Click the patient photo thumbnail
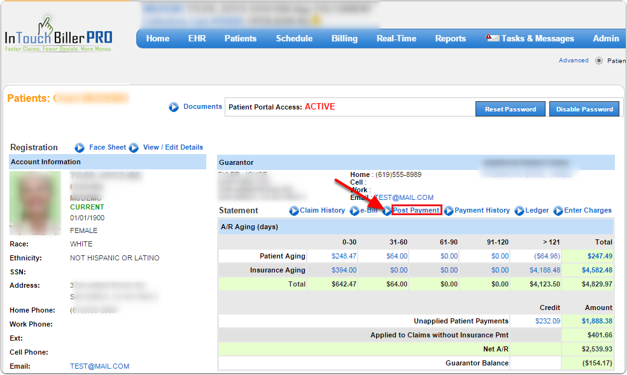The image size is (627, 375). (x=35, y=203)
